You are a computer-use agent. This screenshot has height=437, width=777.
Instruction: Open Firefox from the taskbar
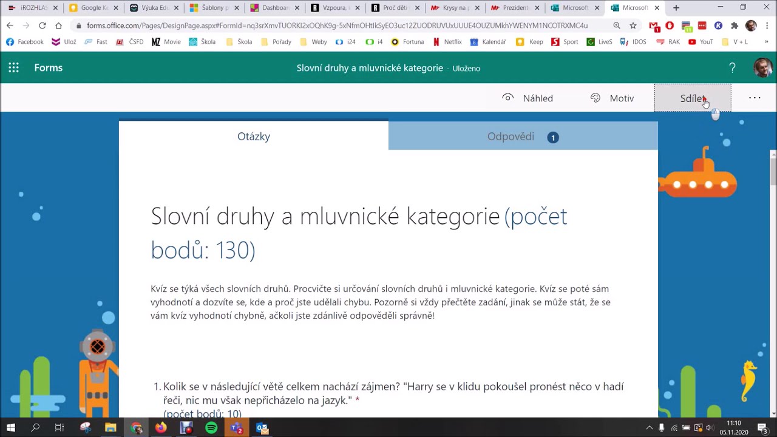pos(161,428)
